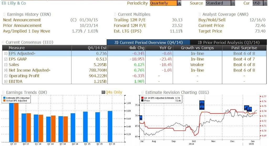Image resolution: width=269 pixels, height=146 pixels.
Task: Click red Q4 14 EPS Adjusted Estimate swatch
Action: tap(142, 98)
